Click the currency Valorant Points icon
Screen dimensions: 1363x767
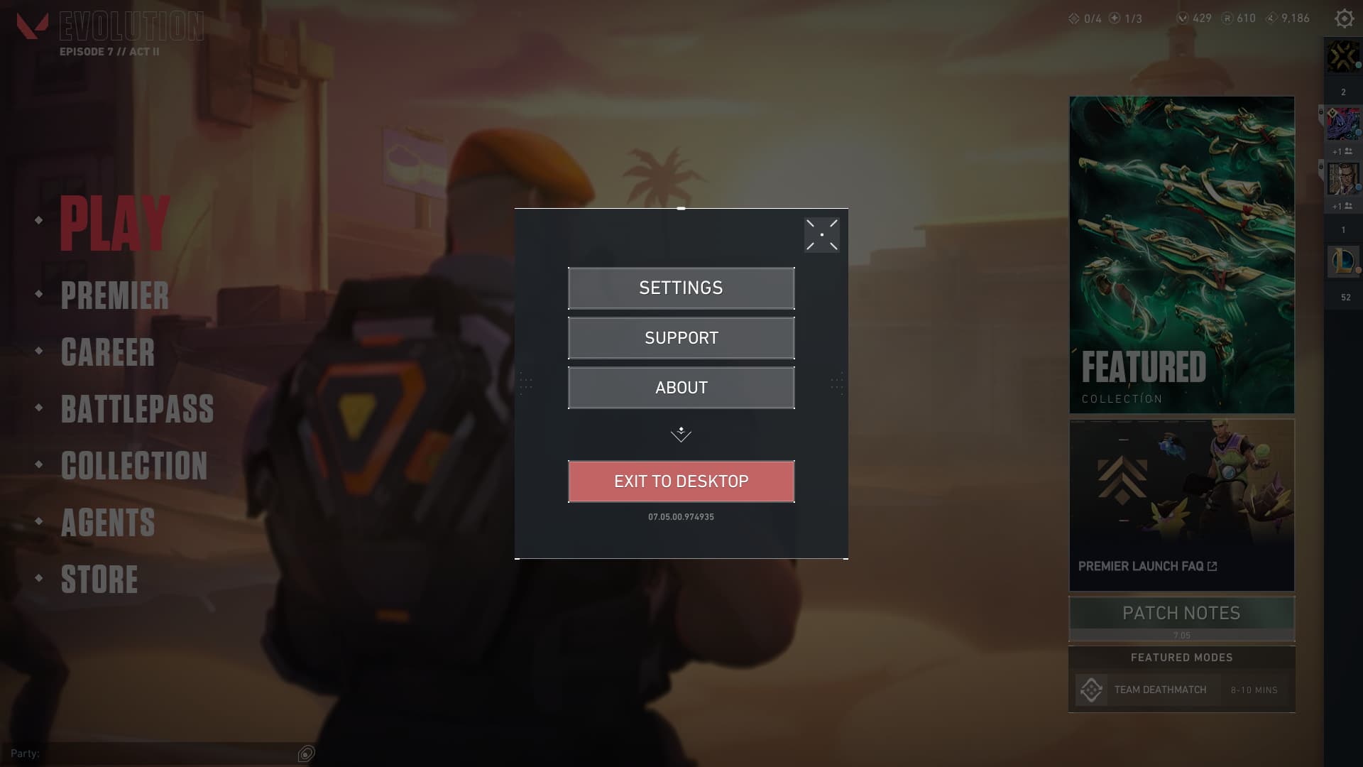pyautogui.click(x=1181, y=18)
